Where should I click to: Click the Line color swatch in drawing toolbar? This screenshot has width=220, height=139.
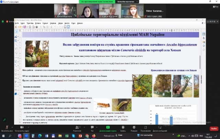coord(16,36)
